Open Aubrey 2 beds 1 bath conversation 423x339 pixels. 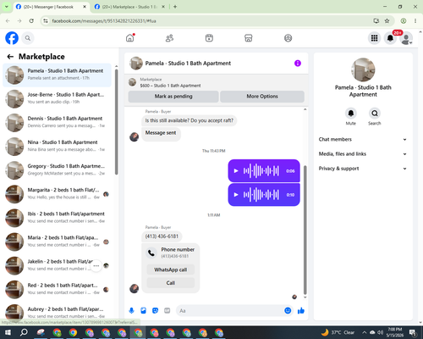(x=57, y=313)
